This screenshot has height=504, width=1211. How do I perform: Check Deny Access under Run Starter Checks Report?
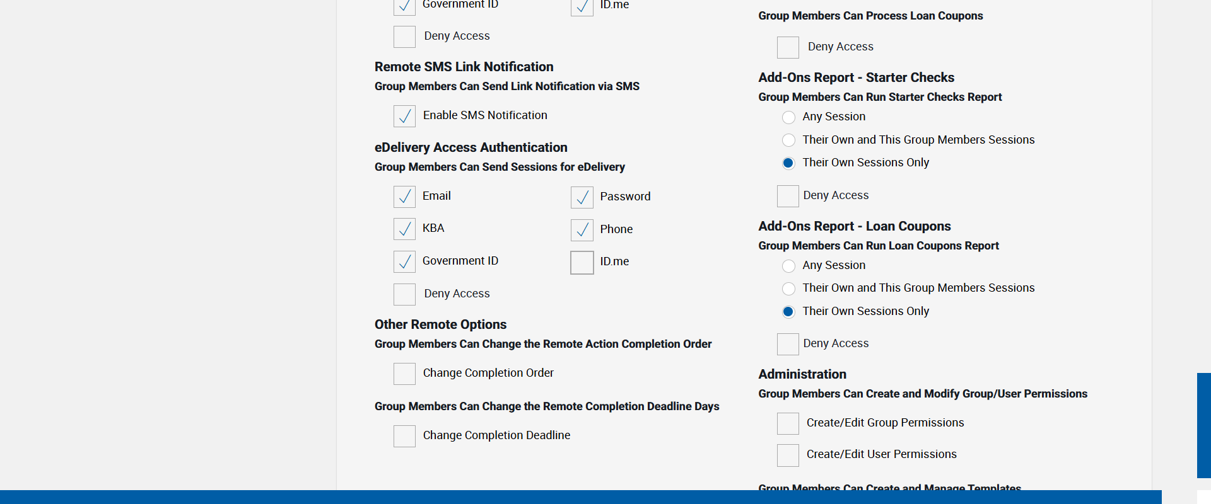pyautogui.click(x=788, y=196)
